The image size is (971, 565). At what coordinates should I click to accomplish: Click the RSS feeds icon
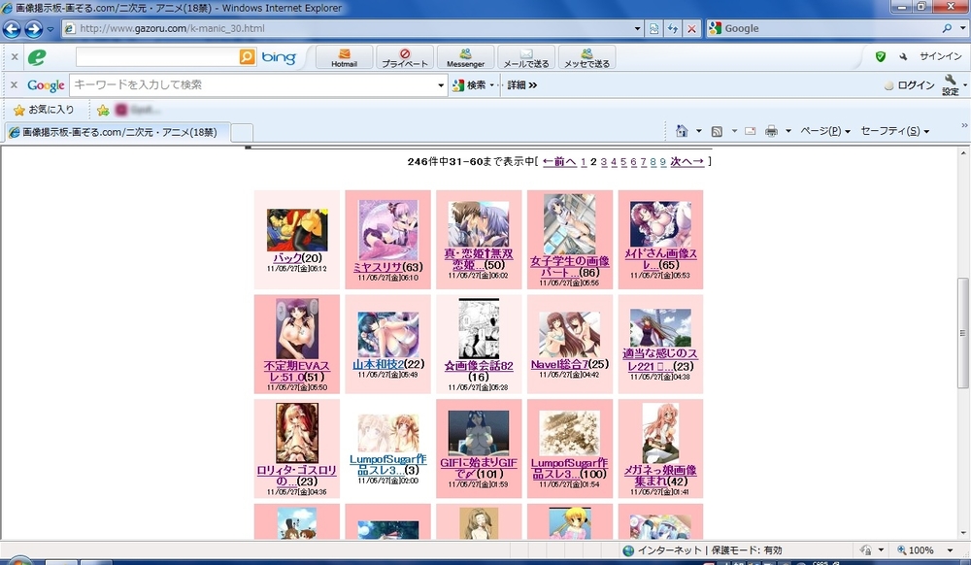click(x=717, y=131)
